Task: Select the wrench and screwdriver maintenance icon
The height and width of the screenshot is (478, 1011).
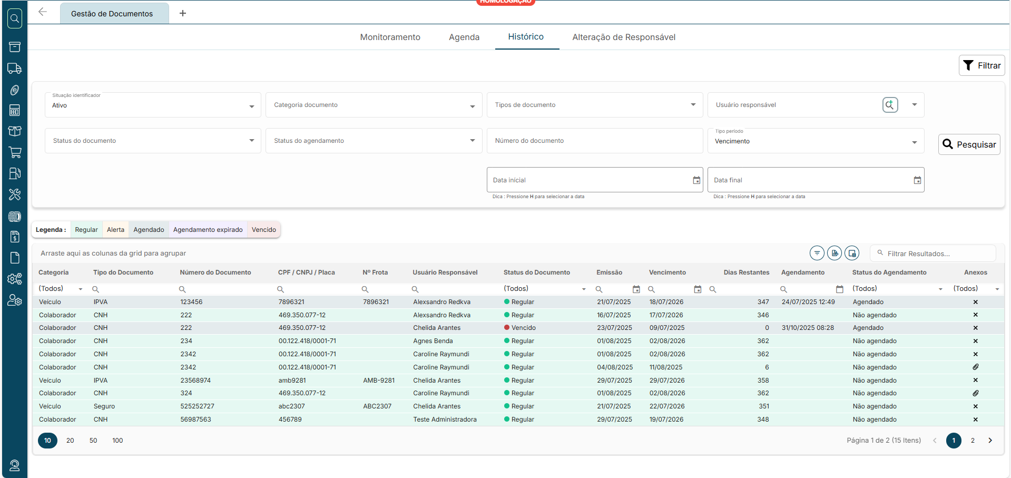Action: (15, 194)
